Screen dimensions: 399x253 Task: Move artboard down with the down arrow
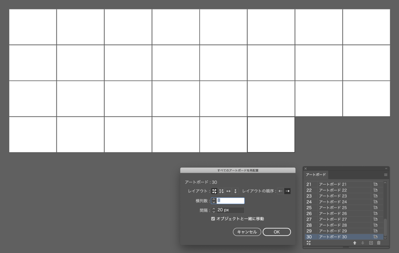coord(363,243)
